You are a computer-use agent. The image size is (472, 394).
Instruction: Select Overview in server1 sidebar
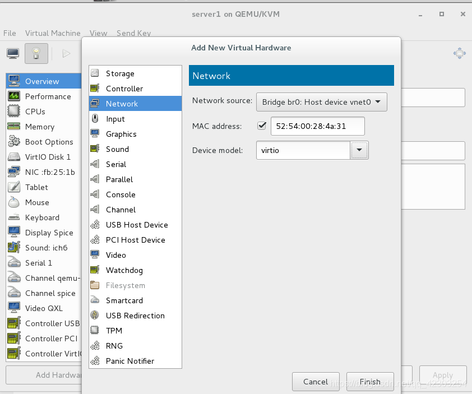(x=44, y=81)
